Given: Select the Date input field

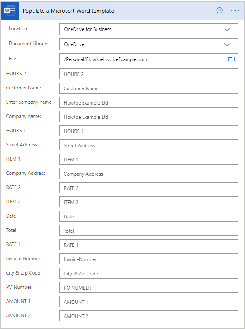Looking at the screenshot, I should pos(149,216).
